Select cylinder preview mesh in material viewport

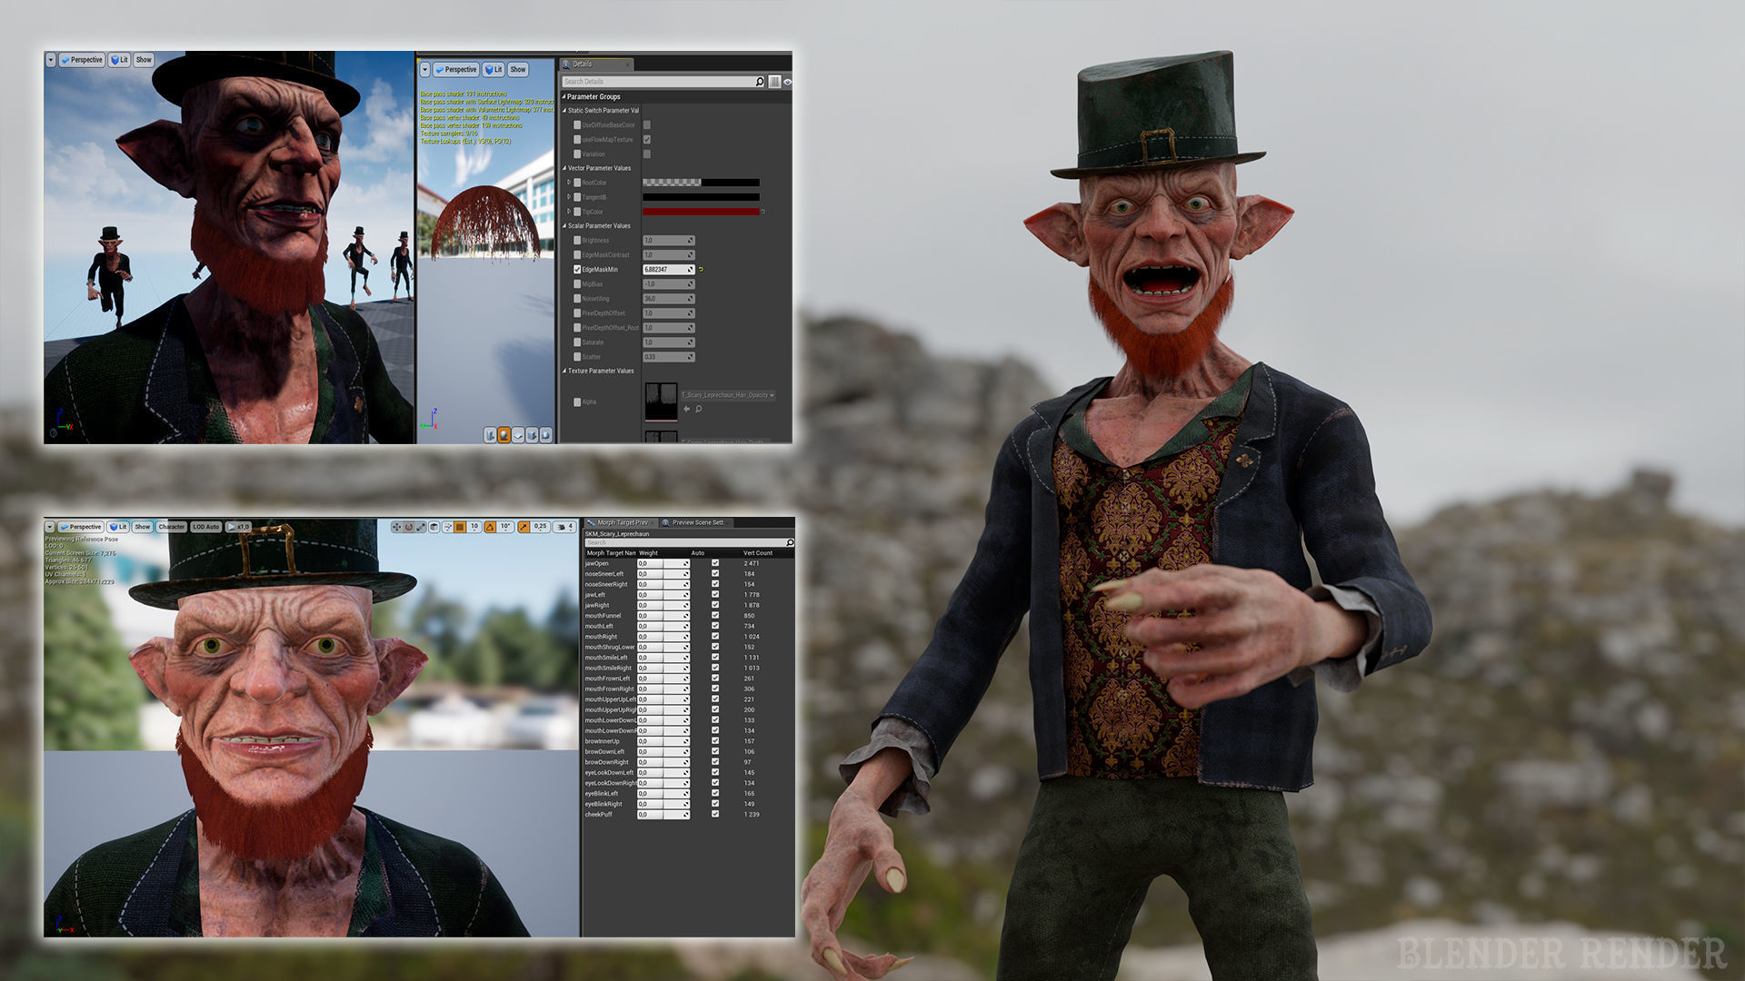click(490, 435)
